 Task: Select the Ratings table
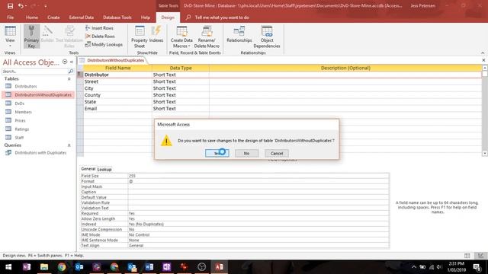22,129
